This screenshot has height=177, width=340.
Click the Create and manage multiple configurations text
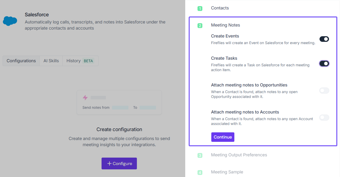tap(119, 142)
